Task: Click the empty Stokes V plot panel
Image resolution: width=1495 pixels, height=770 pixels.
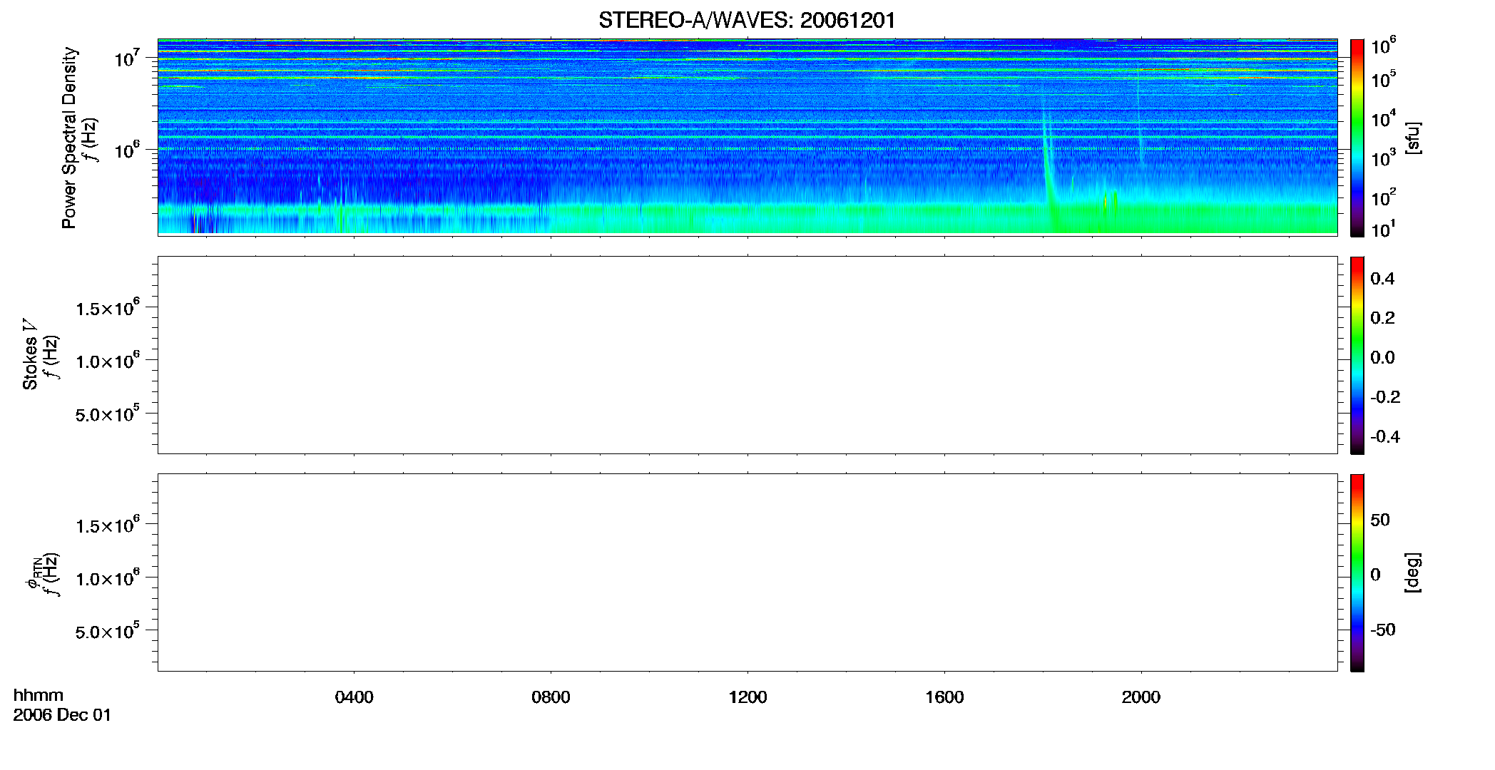Action: pyautogui.click(x=747, y=355)
